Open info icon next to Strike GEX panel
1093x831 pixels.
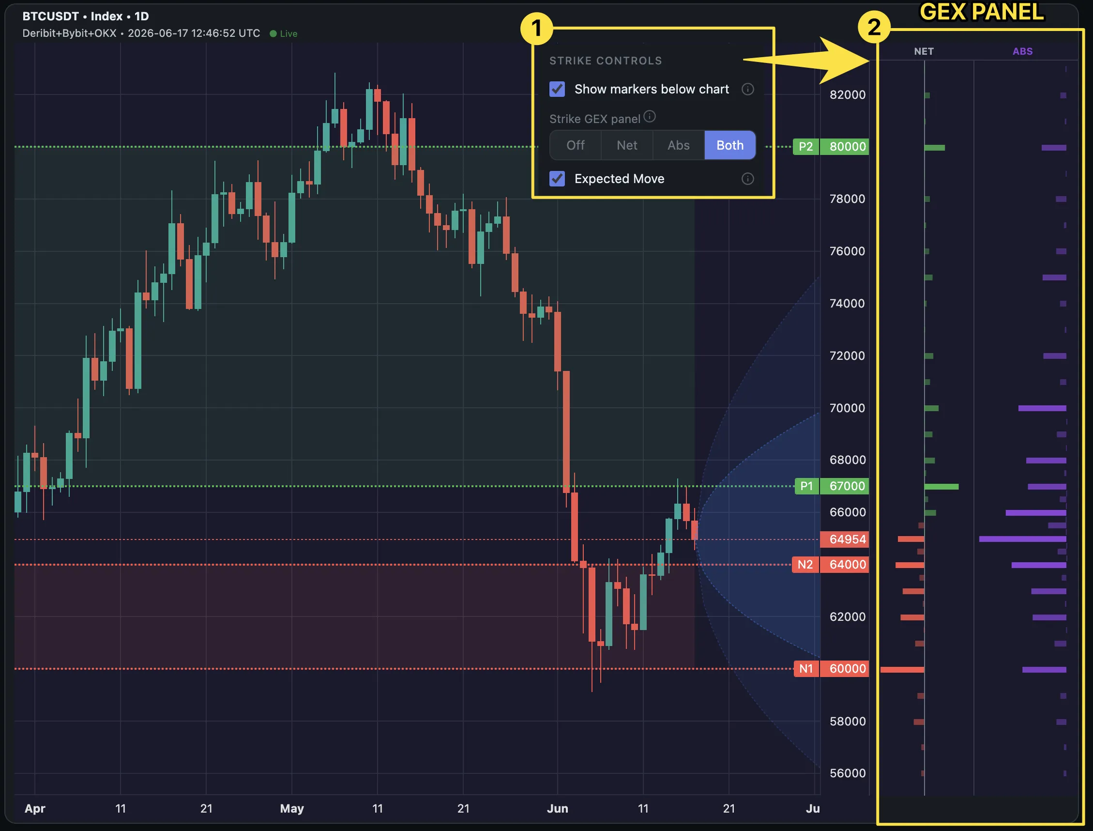click(650, 116)
